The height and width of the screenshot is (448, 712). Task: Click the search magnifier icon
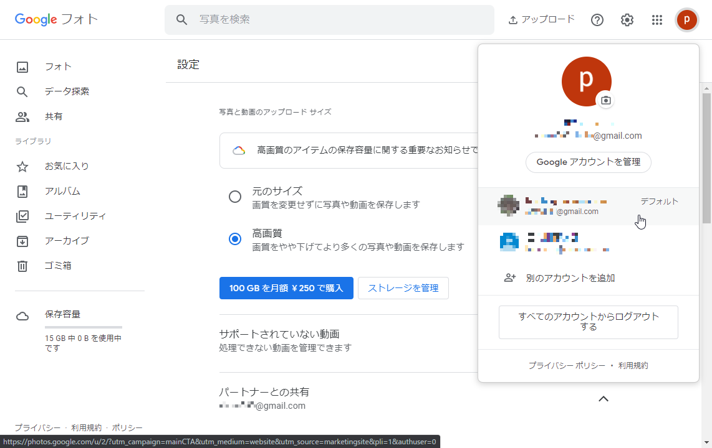click(181, 19)
